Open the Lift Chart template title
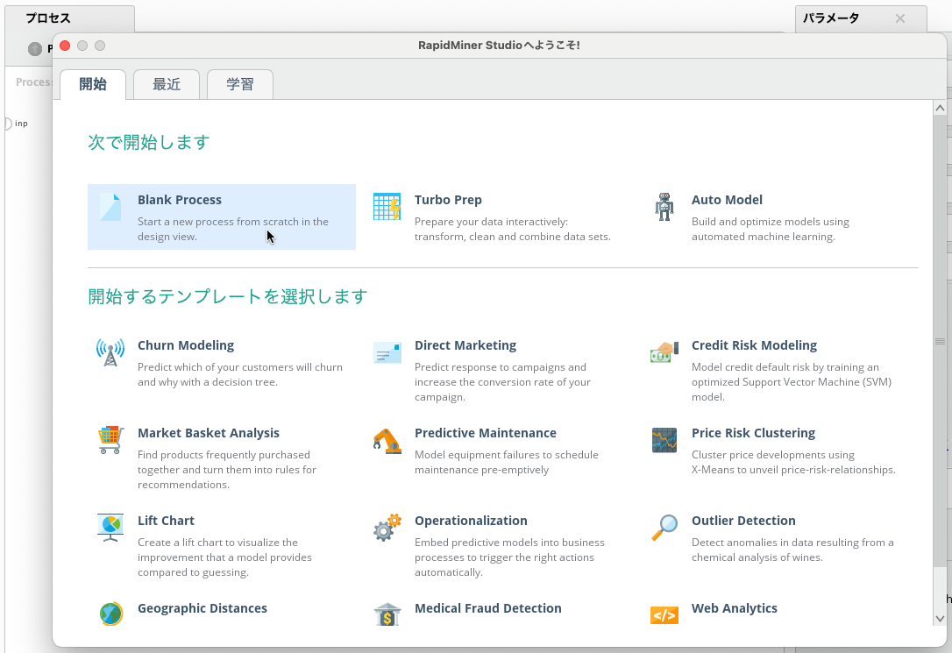Image resolution: width=952 pixels, height=653 pixels. (166, 521)
